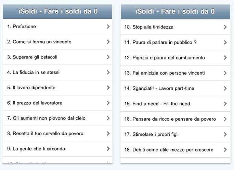Expand chevron for Il lavoro dipendente
Image resolution: width=234 pixels, height=170 pixels.
108,88
